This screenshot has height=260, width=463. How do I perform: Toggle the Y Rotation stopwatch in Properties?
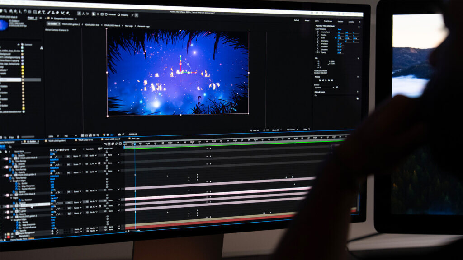point(318,46)
